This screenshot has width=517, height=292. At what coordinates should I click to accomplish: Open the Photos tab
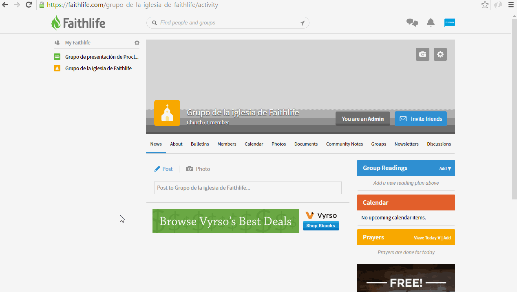(x=278, y=144)
